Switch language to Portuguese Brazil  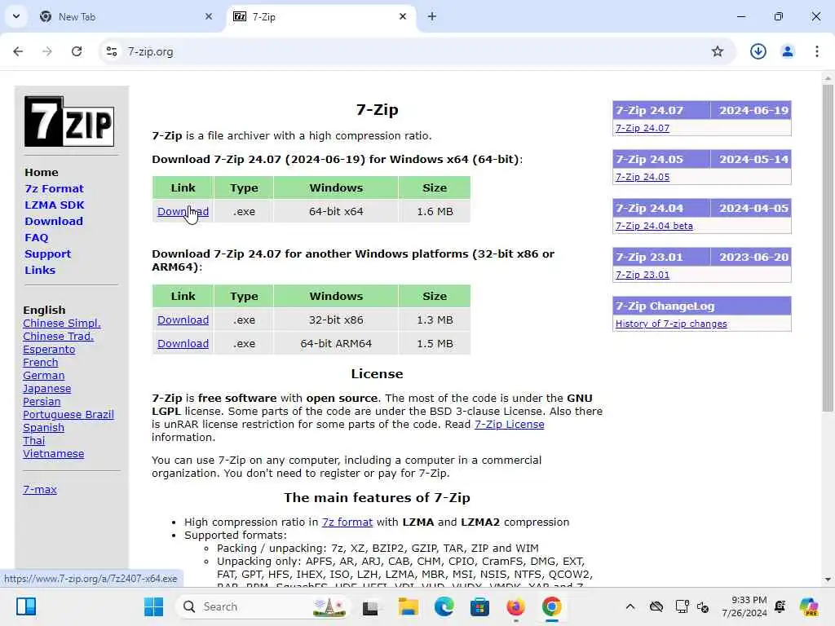[x=68, y=415]
